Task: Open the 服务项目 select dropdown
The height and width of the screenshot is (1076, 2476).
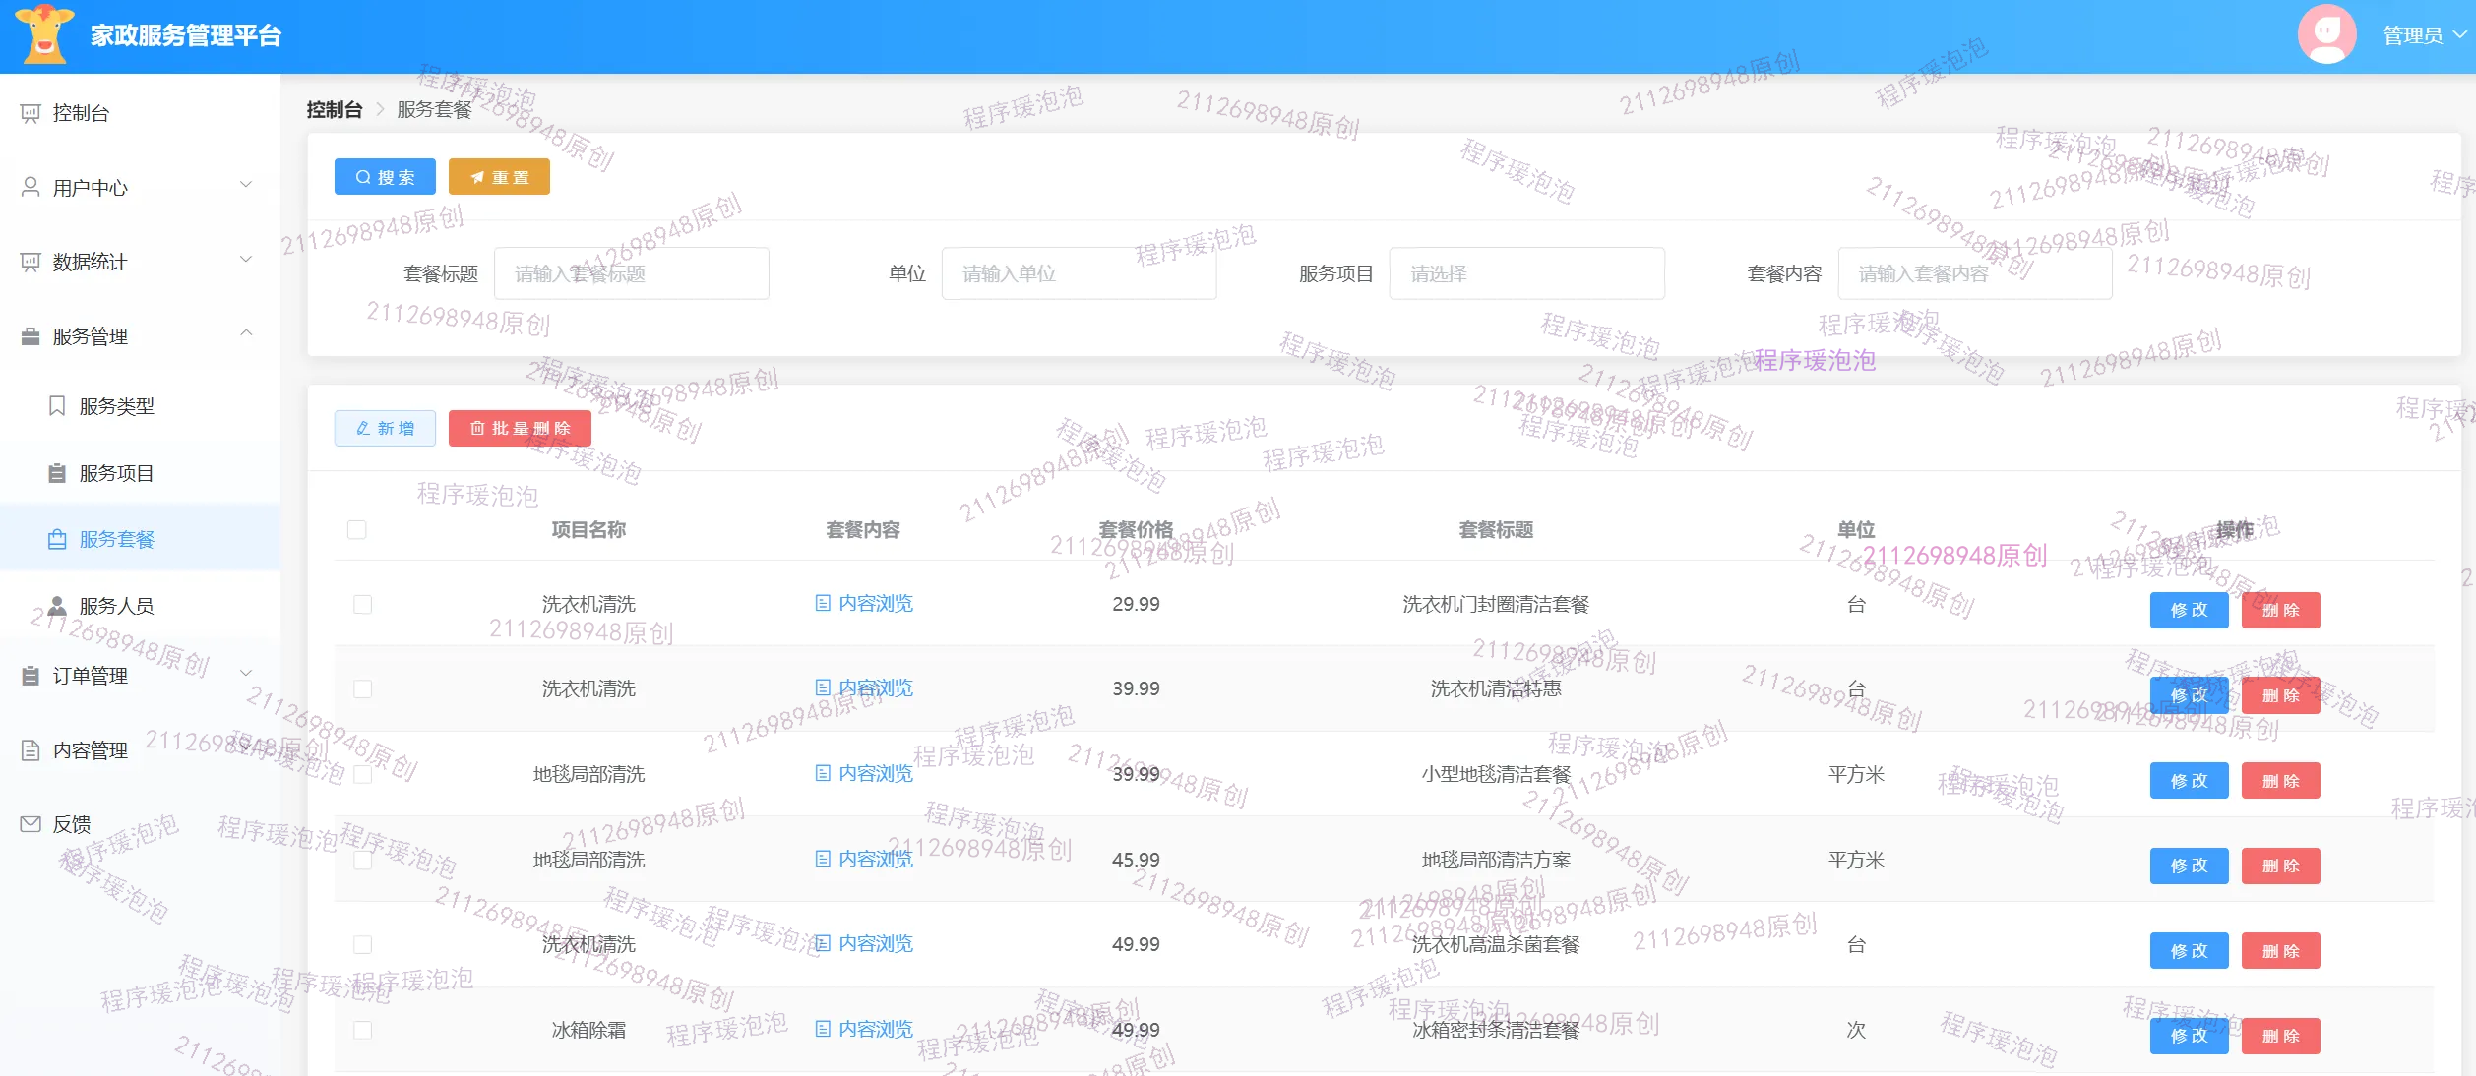Action: pyautogui.click(x=1525, y=273)
